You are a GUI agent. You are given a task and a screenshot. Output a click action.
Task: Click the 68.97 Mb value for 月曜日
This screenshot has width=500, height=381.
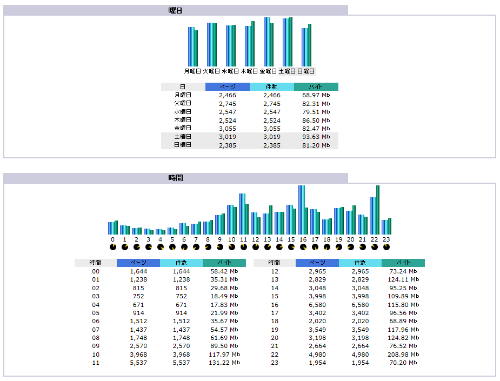316,95
